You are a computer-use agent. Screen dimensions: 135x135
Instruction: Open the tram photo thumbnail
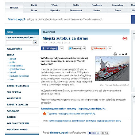click(x=112, y=69)
